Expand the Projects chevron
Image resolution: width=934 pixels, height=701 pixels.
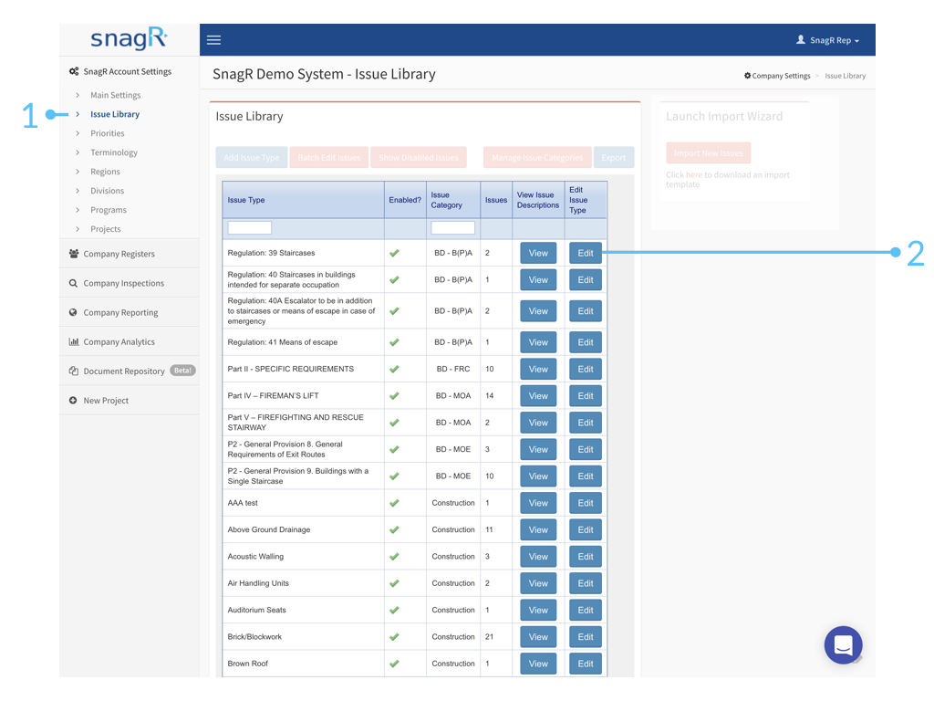[78, 229]
